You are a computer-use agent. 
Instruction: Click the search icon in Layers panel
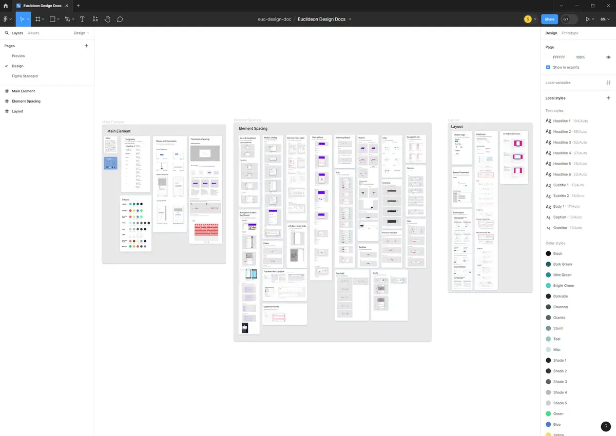click(7, 33)
